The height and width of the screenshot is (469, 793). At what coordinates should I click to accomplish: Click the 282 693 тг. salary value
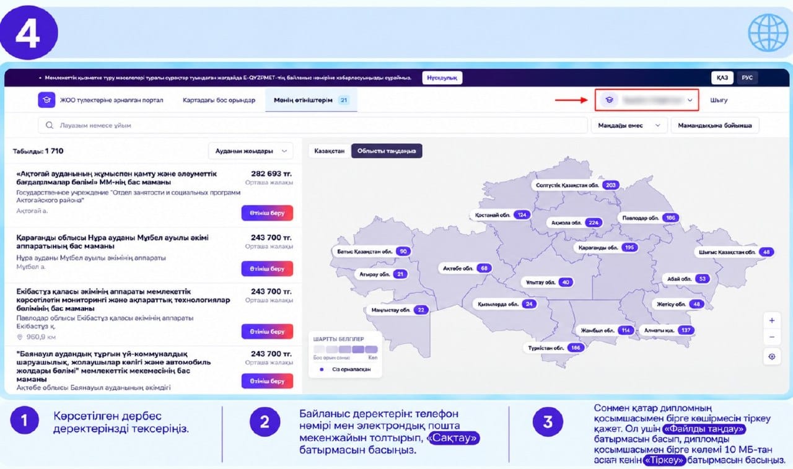tap(271, 174)
